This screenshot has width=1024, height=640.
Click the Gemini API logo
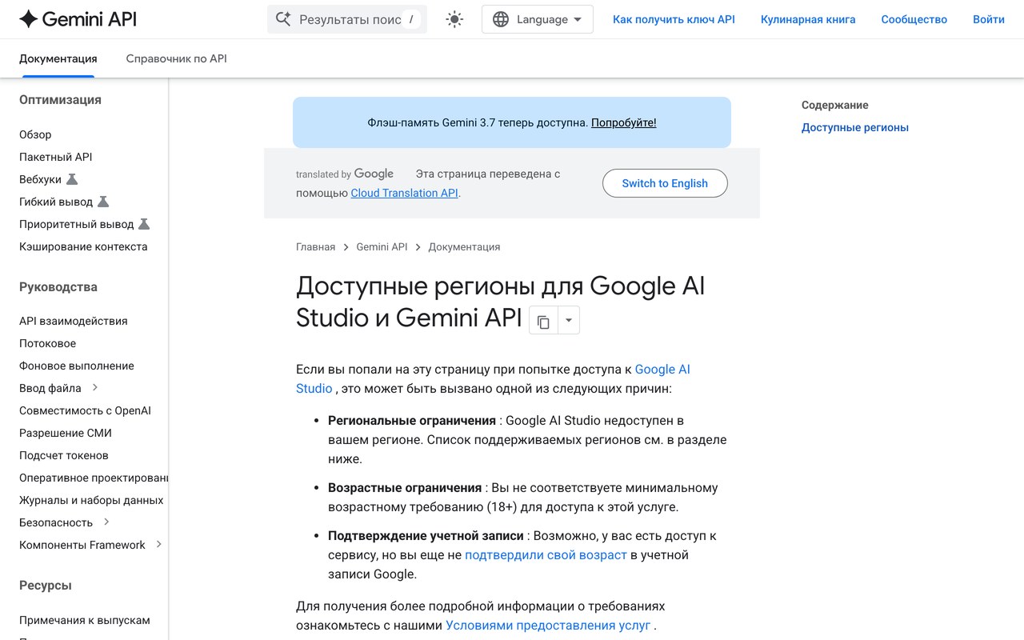[x=78, y=19]
